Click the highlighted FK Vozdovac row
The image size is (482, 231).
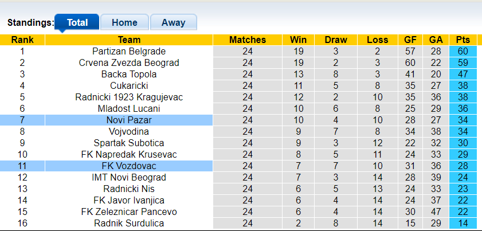(129, 166)
